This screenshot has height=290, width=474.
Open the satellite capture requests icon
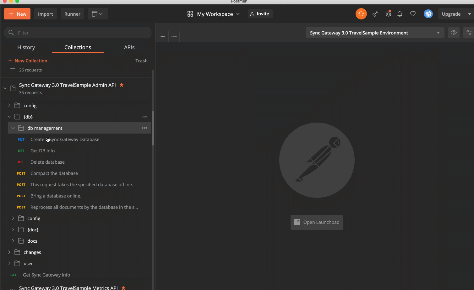tap(375, 14)
